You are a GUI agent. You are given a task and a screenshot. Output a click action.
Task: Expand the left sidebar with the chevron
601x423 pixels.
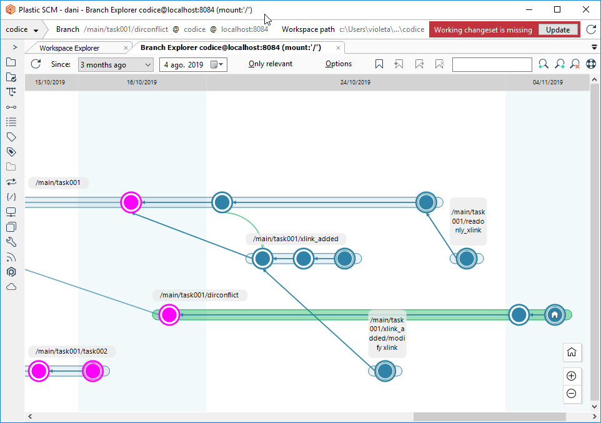[x=15, y=47]
